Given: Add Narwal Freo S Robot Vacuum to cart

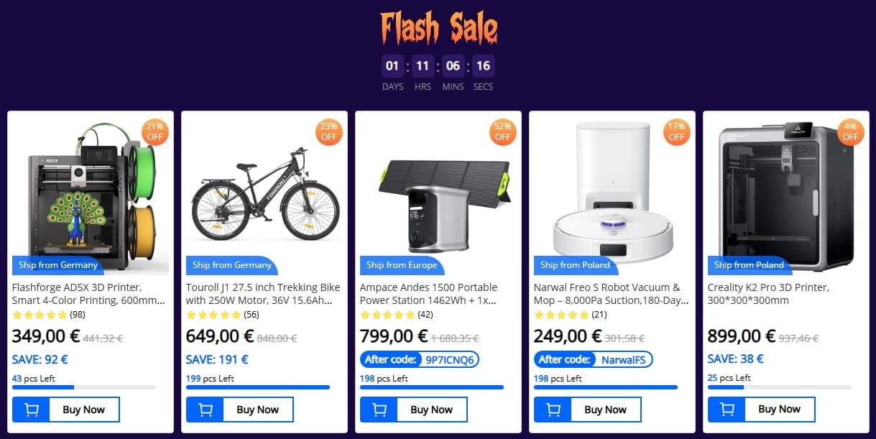Looking at the screenshot, I should pyautogui.click(x=553, y=410).
